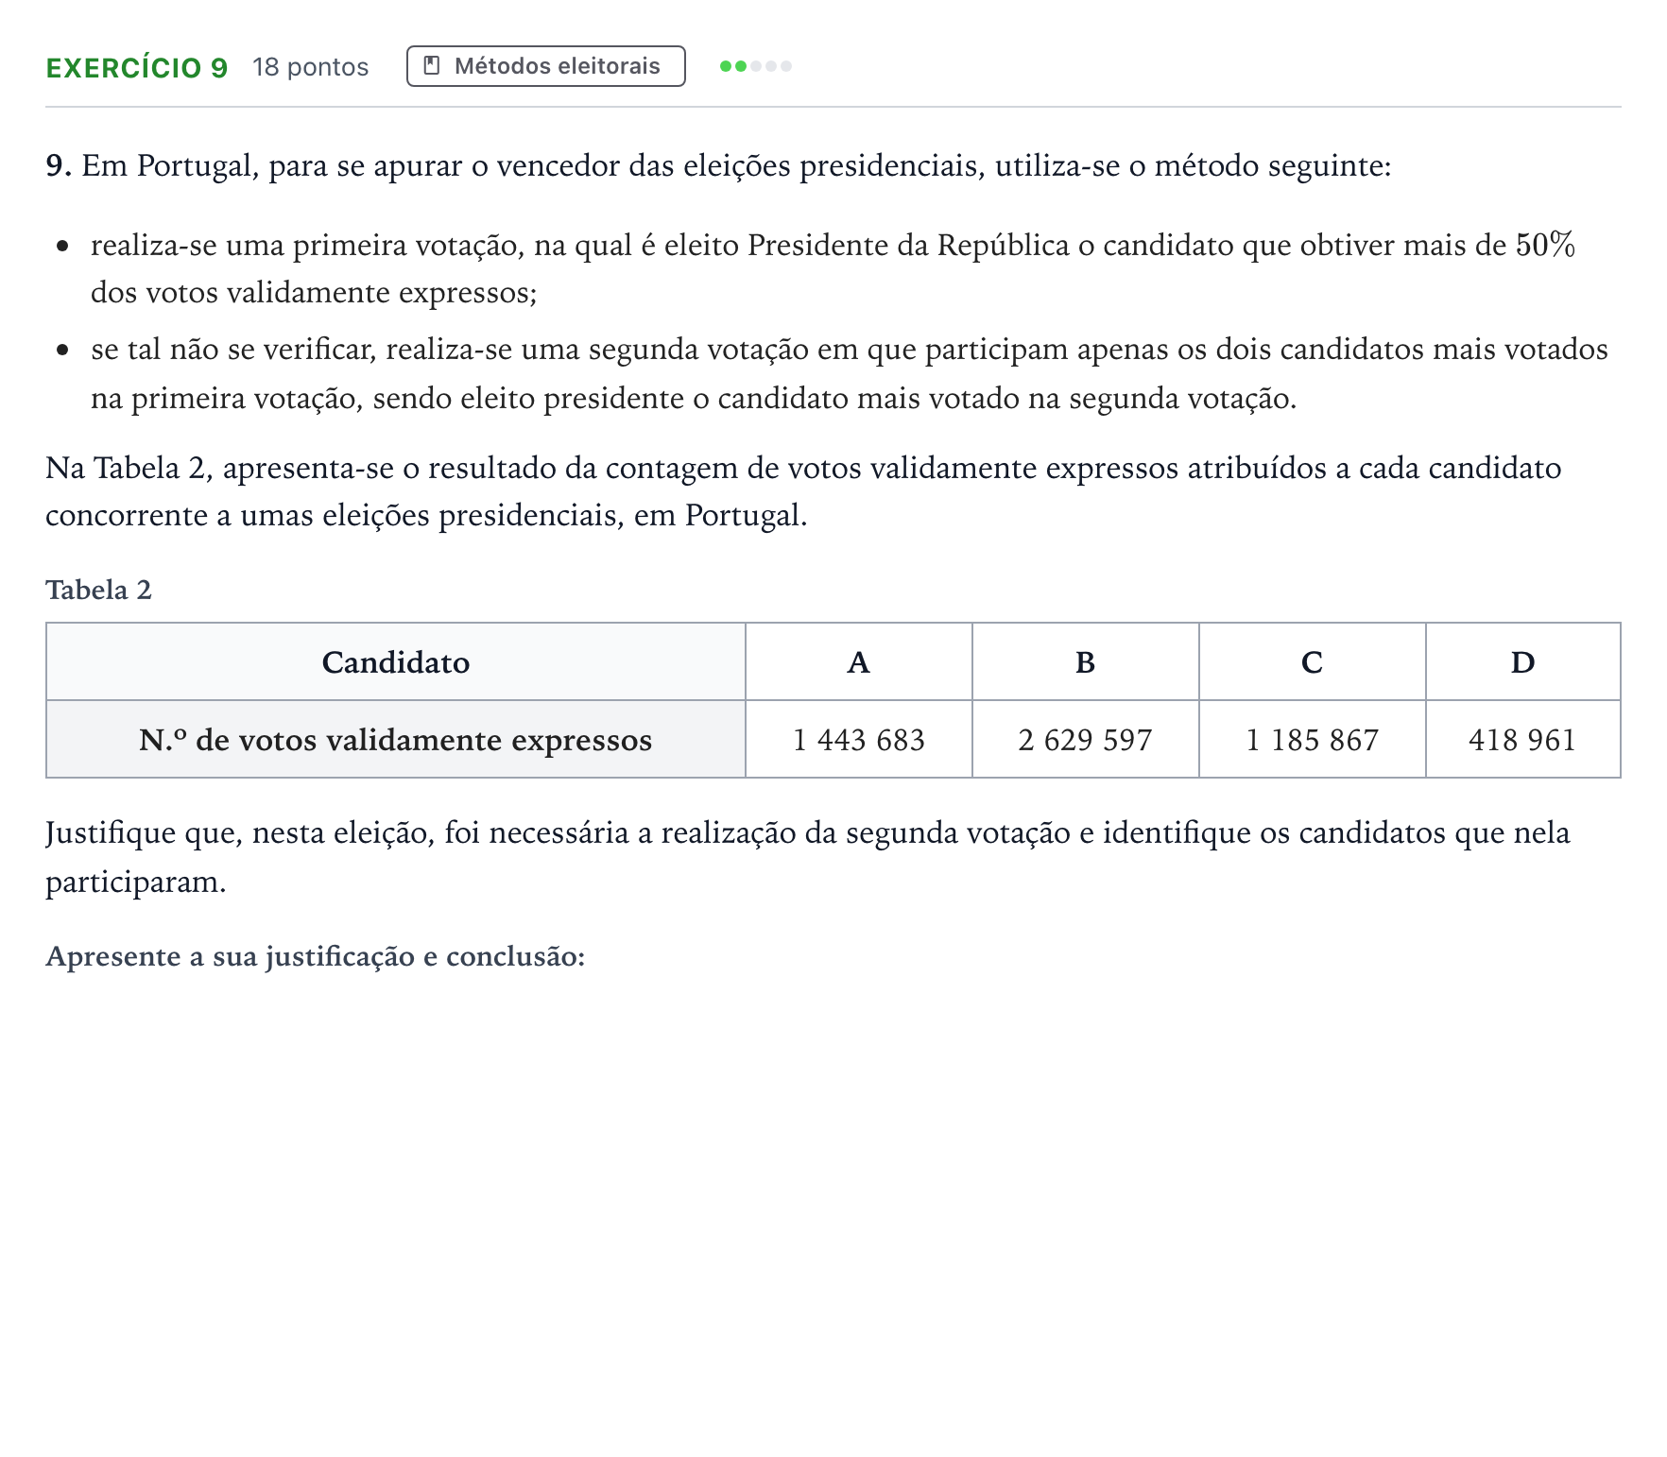Click the Métodos eleitorais topic tag
The width and height of the screenshot is (1667, 1457).
[545, 66]
